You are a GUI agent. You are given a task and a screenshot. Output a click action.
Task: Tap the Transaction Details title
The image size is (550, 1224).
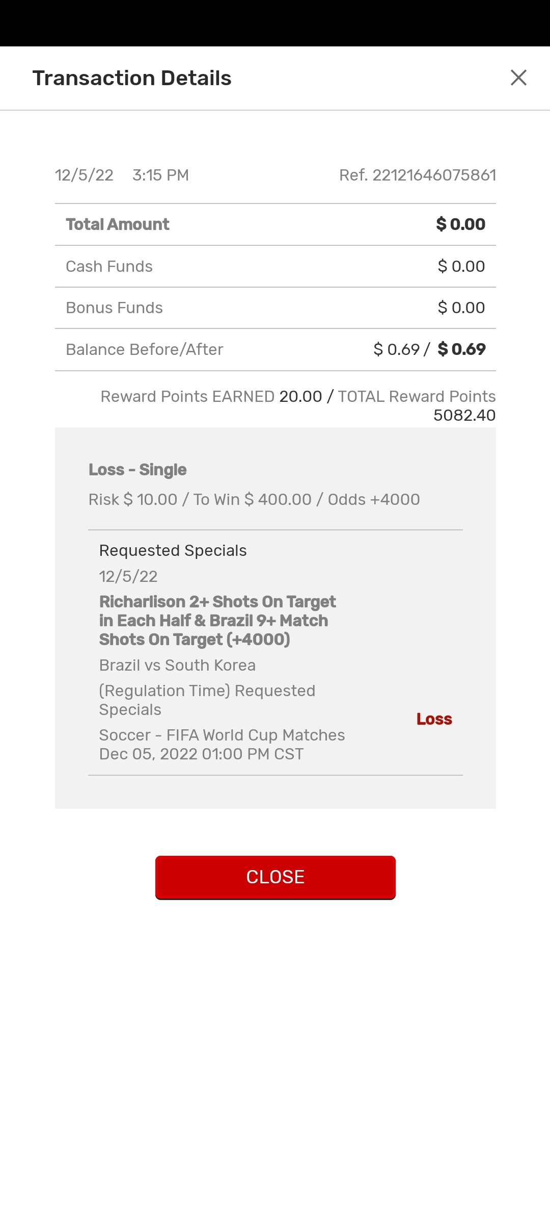pyautogui.click(x=132, y=78)
